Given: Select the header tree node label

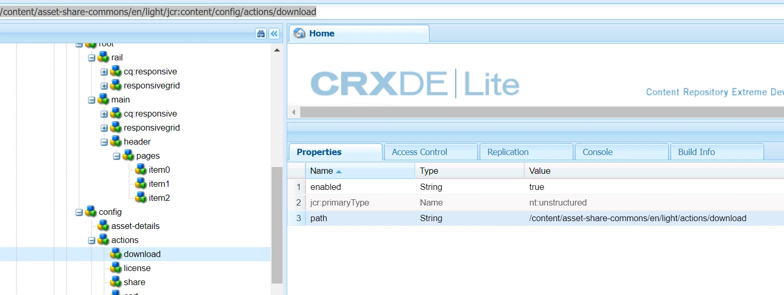Looking at the screenshot, I should (x=137, y=142).
